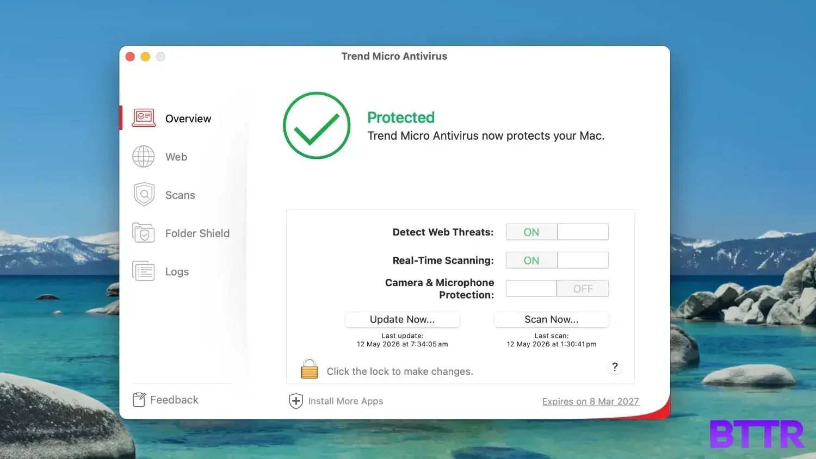Image resolution: width=816 pixels, height=459 pixels.
Task: Click the 'Detect Web Threats:' label
Action: (443, 232)
